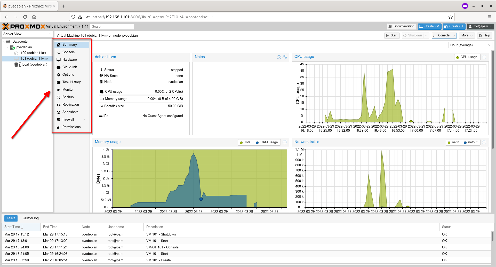Select local (pvedebian) storage

coord(34,65)
